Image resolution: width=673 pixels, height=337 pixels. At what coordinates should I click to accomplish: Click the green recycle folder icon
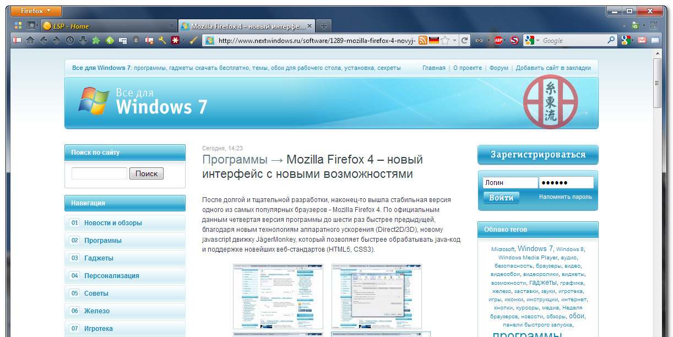coord(635,26)
